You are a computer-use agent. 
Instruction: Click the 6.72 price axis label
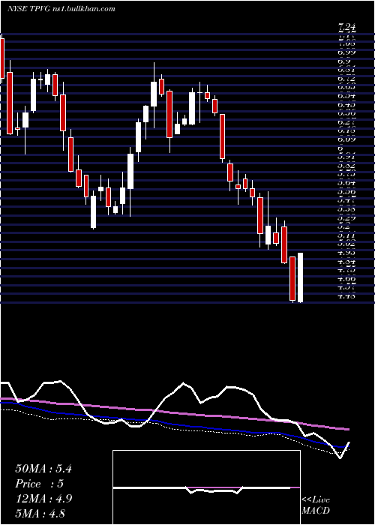pos(346,78)
